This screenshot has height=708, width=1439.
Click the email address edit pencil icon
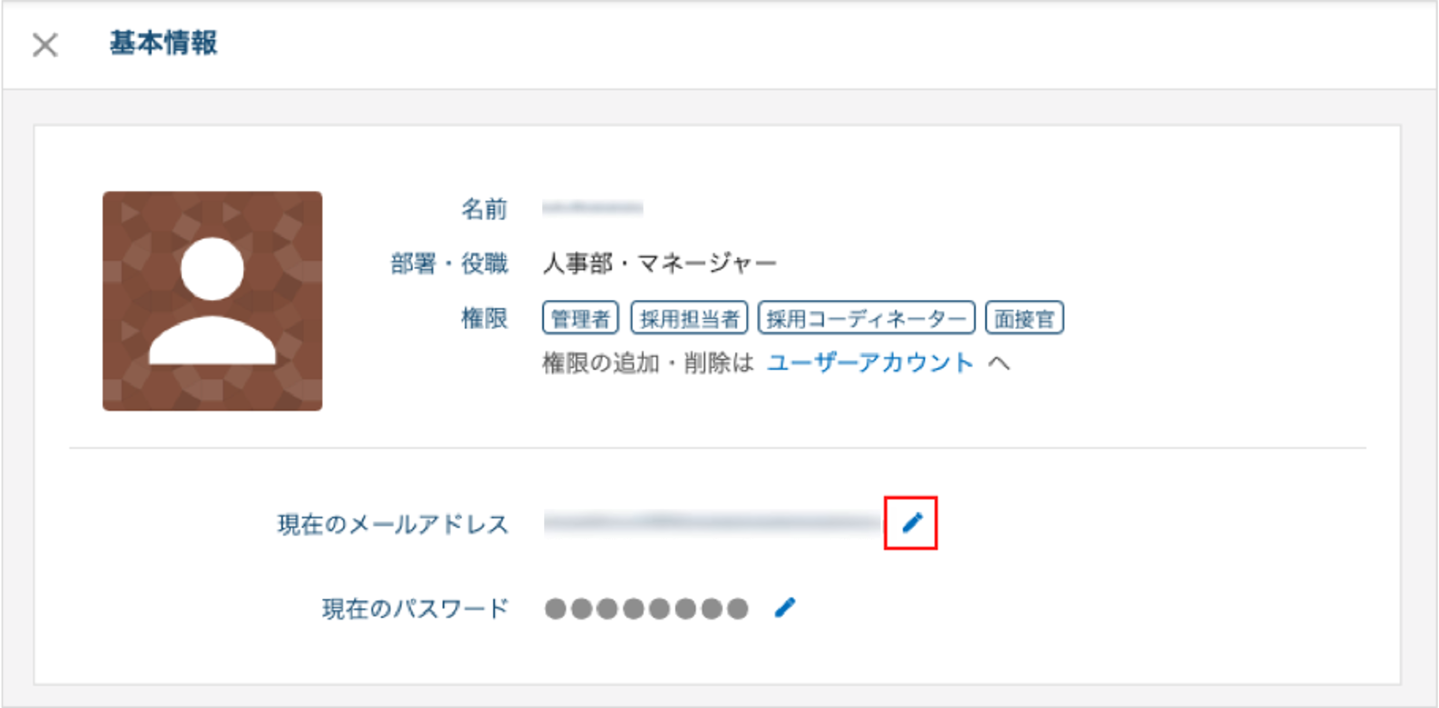(912, 523)
